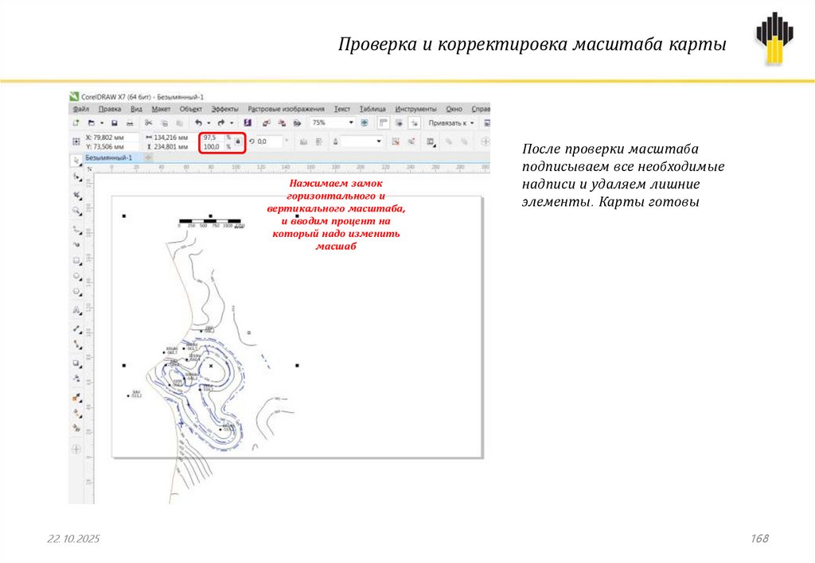This screenshot has height=563, width=815.
Task: Click the Open folder icon
Action: (x=91, y=123)
